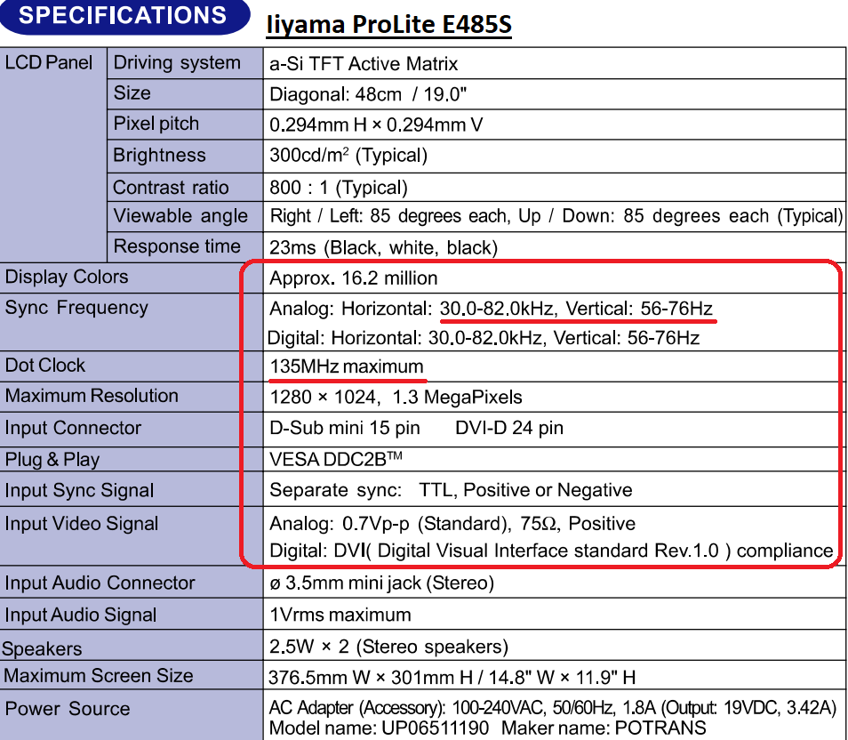
Task: Click the "Speakers" row label
Action: coord(42,648)
